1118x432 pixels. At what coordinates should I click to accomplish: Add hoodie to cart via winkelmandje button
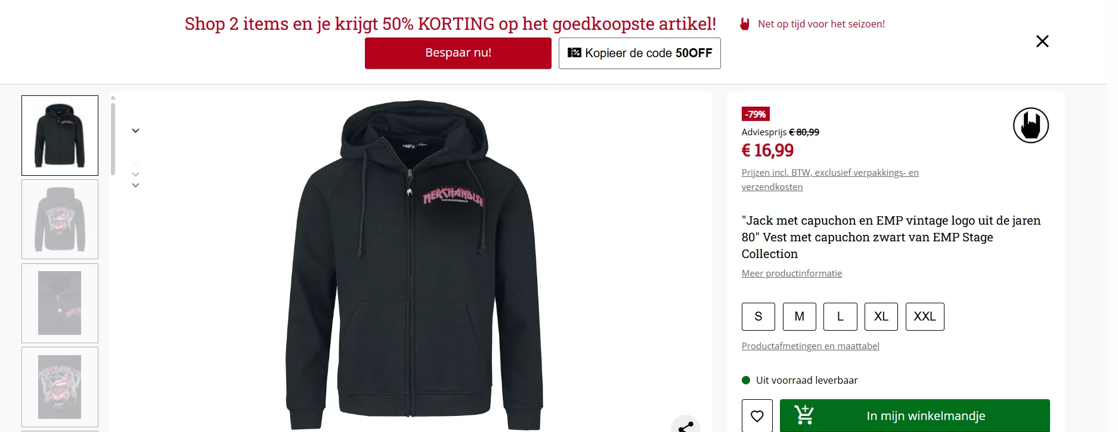pos(915,416)
